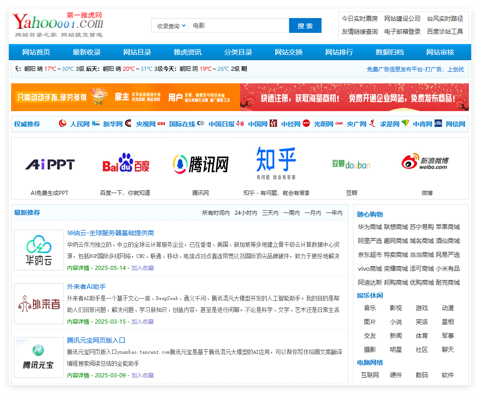The width and height of the screenshot is (480, 394).
Task: Click the 中国日报 CD logo icon
Action: (201, 123)
